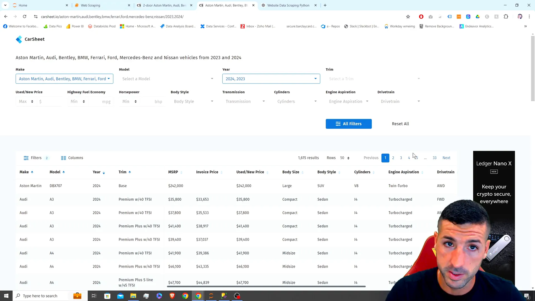This screenshot has width=535, height=301.
Task: Click the table horizontal scrollbar
Action: pos(266,287)
